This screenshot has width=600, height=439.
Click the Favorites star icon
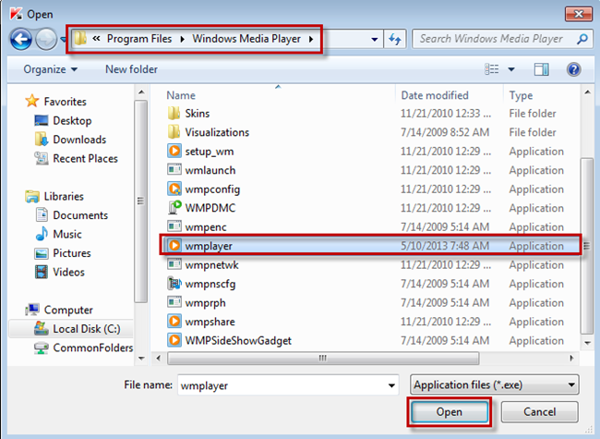(32, 101)
